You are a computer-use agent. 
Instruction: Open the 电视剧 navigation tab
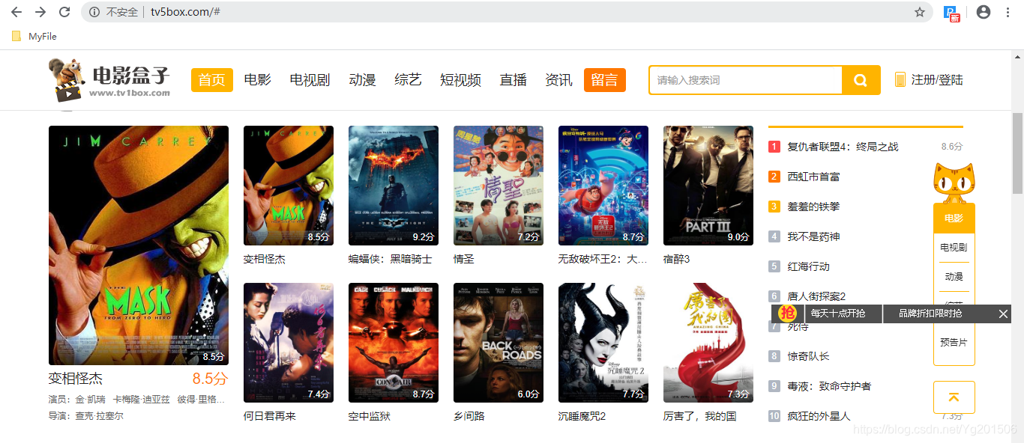pos(310,80)
